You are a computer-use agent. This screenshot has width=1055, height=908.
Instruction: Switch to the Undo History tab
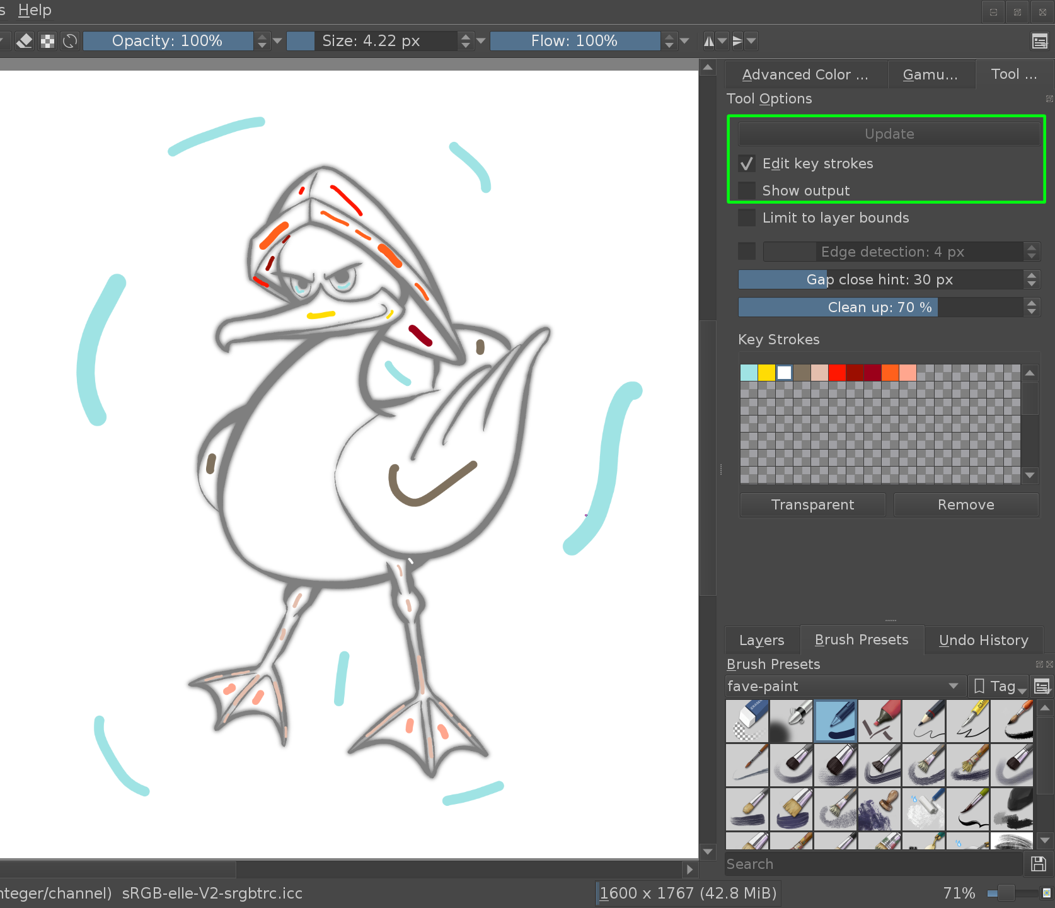point(984,639)
